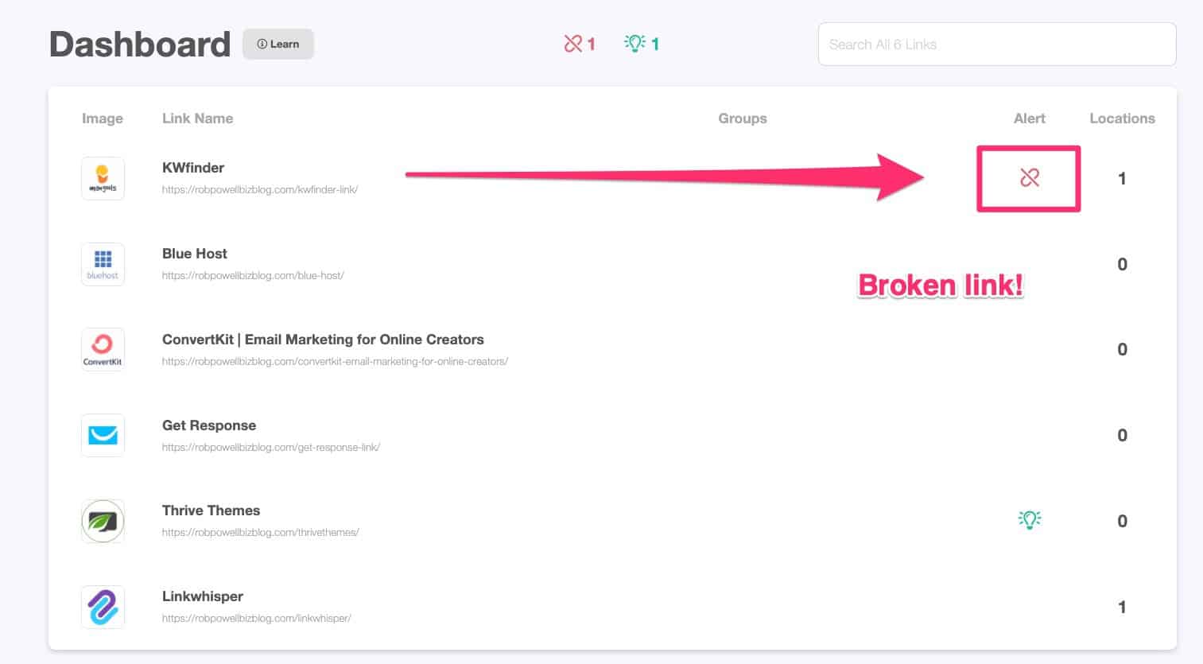
Task: Click the ConvertKit logo thumbnail
Action: point(103,350)
